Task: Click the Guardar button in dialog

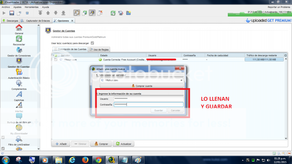Action: click(159, 110)
